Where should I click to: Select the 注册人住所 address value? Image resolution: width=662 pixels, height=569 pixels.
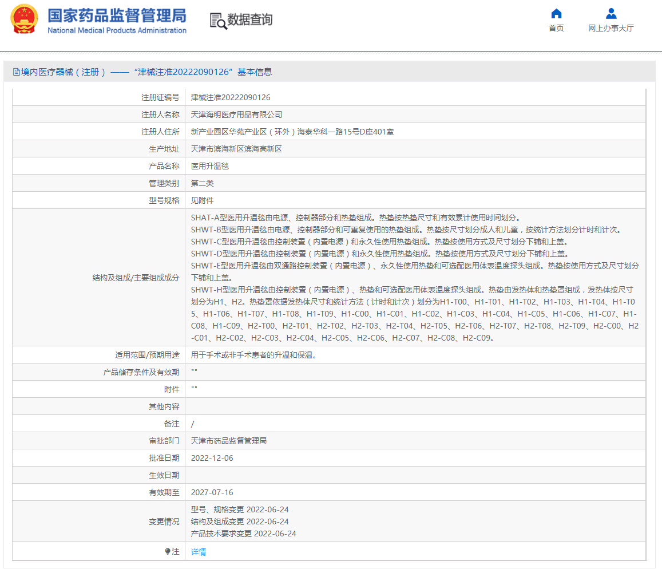click(292, 132)
